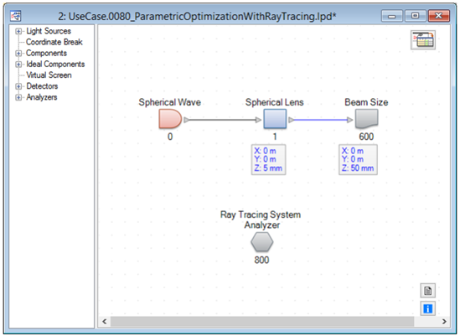Open the table view icon at top right

coord(423,40)
